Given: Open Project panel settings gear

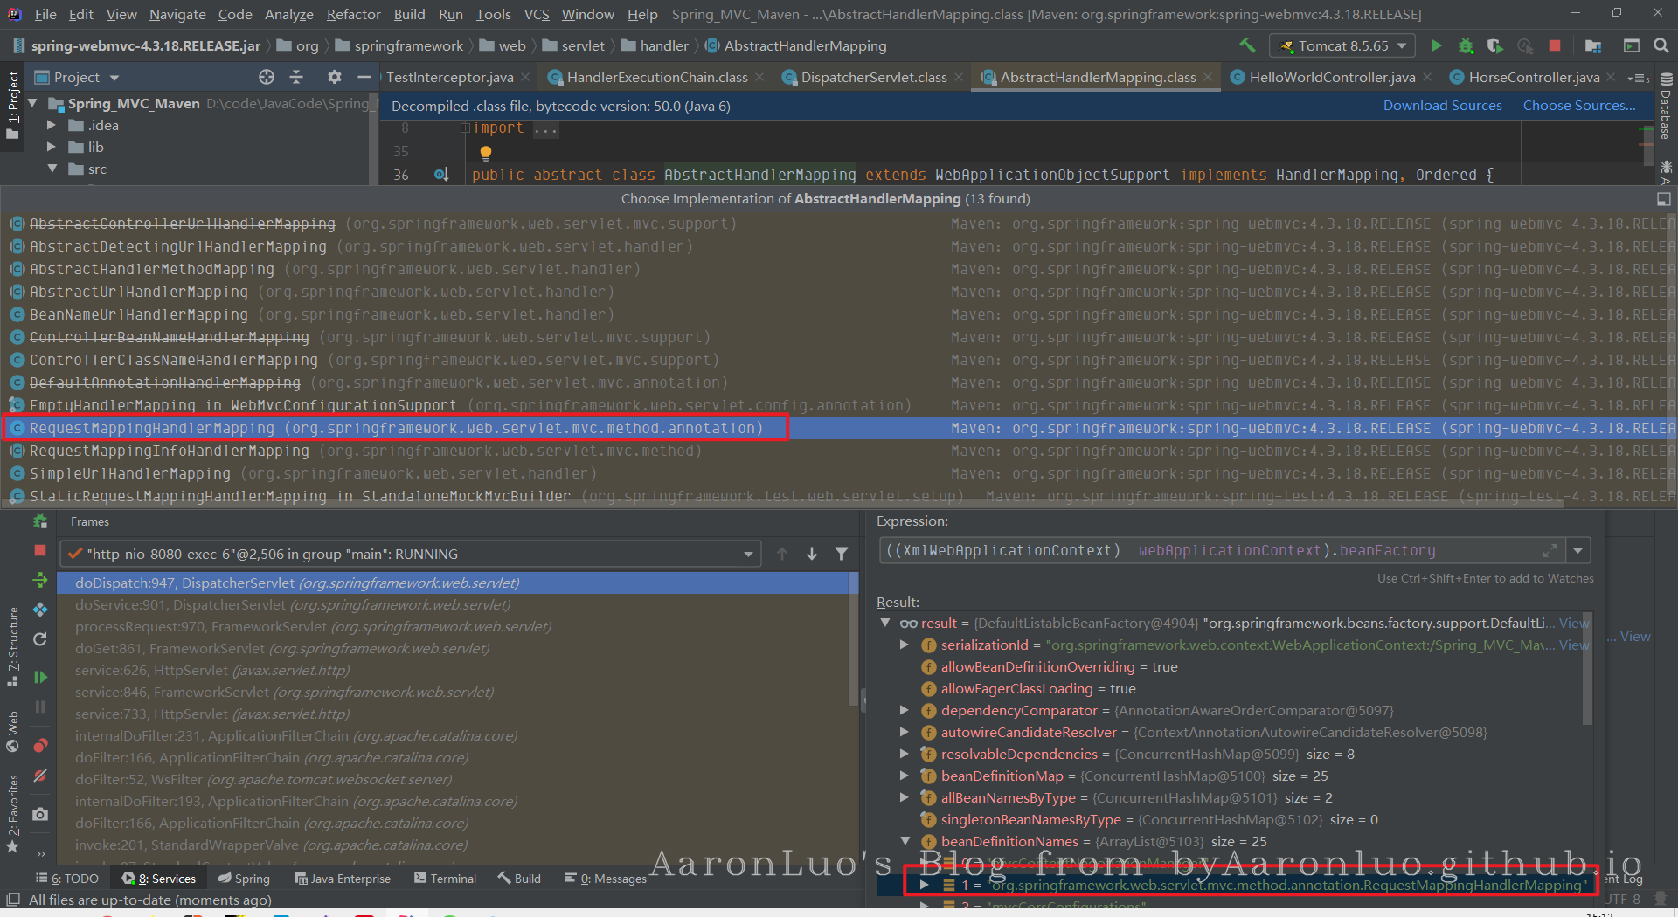Looking at the screenshot, I should (x=335, y=77).
